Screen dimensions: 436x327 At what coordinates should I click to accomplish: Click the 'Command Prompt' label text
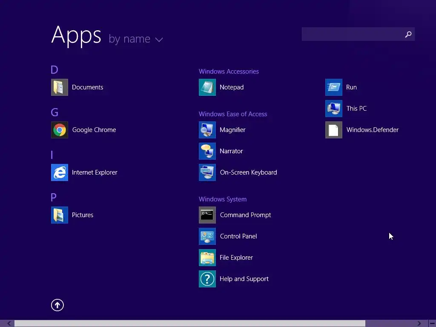tap(245, 215)
